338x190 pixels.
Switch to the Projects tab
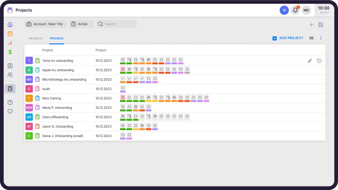(36, 39)
